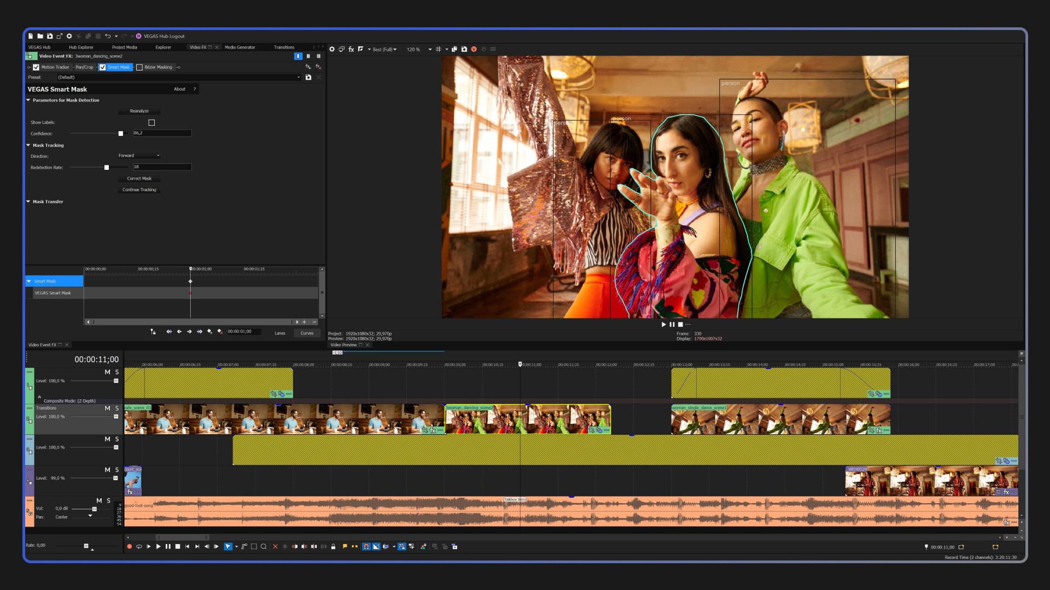The image size is (1050, 590).
Task: Click the Curves button in the keyframe area
Action: pyautogui.click(x=307, y=333)
